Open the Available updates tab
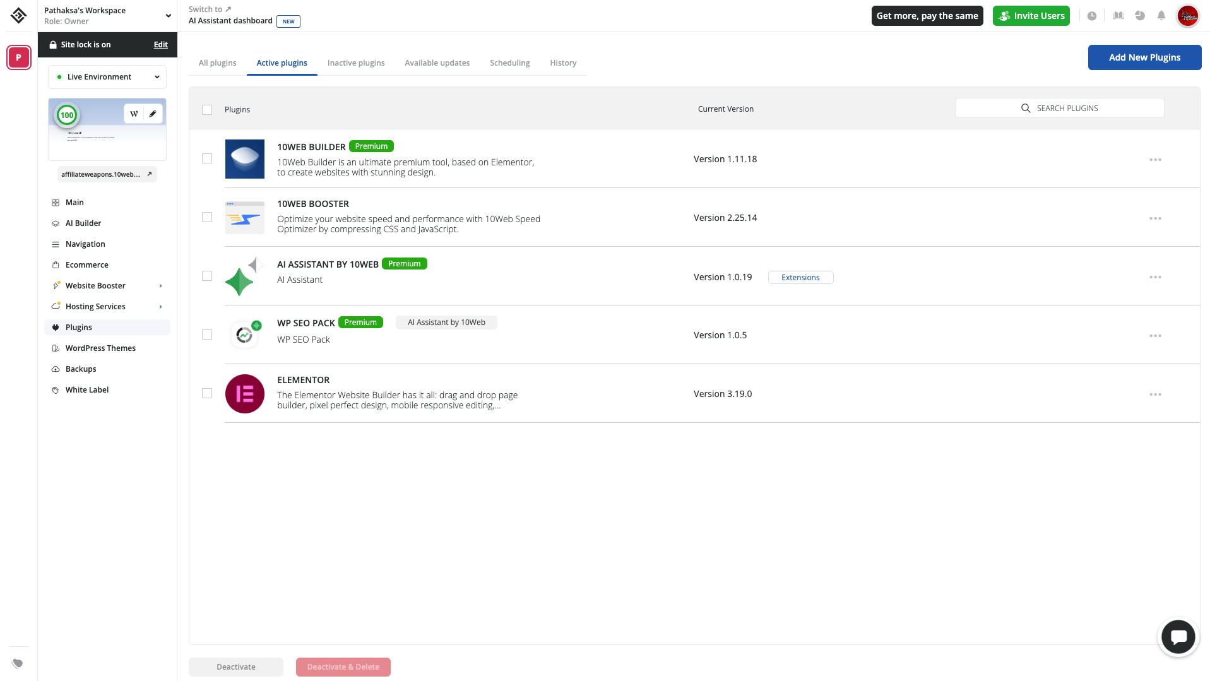Image resolution: width=1210 pixels, height=681 pixels. coord(437,63)
